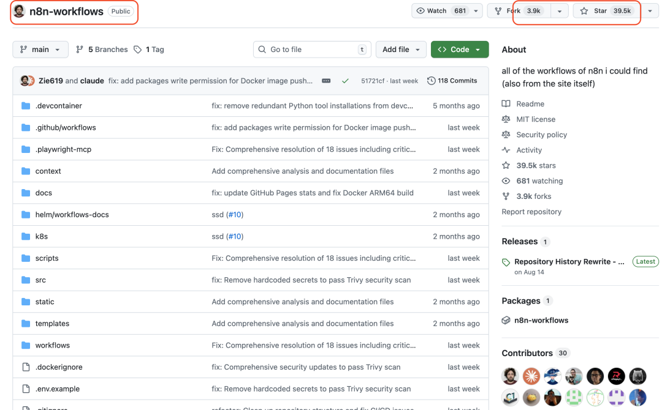Click the claude co-author name
The width and height of the screenshot is (662, 410).
coord(91,81)
